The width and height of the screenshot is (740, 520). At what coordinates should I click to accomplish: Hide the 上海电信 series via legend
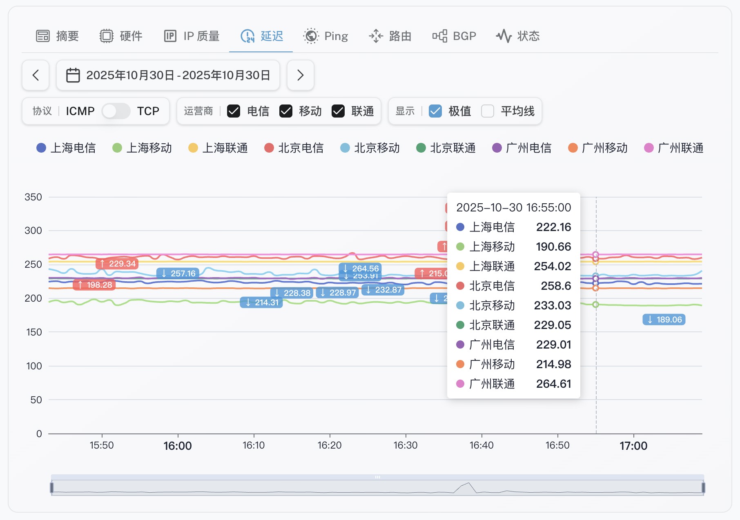pos(66,148)
